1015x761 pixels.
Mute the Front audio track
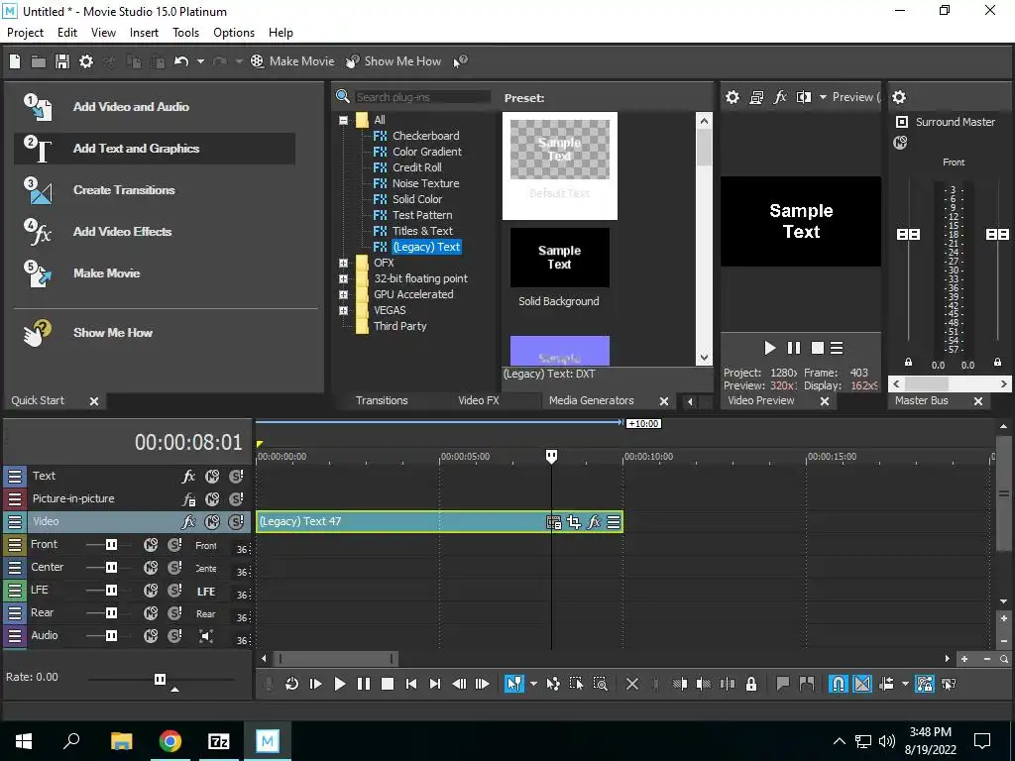click(x=151, y=545)
